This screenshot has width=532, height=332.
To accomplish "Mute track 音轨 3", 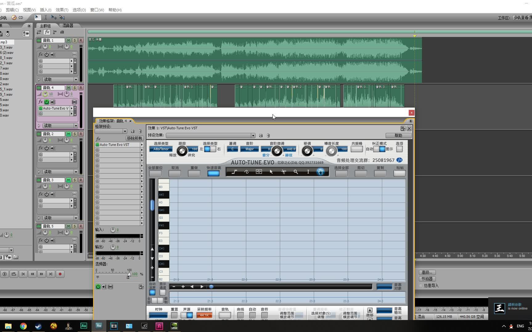I will tap(68, 180).
